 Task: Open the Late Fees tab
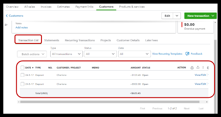point(152,40)
